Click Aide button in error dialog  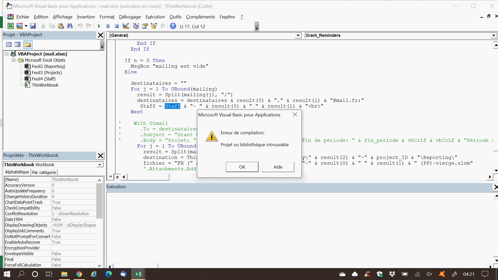coord(278,167)
